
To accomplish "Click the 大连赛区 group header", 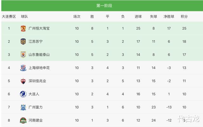I will click(9, 16).
